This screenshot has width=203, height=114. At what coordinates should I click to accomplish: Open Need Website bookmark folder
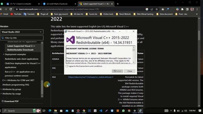pyautogui.click(x=123, y=14)
